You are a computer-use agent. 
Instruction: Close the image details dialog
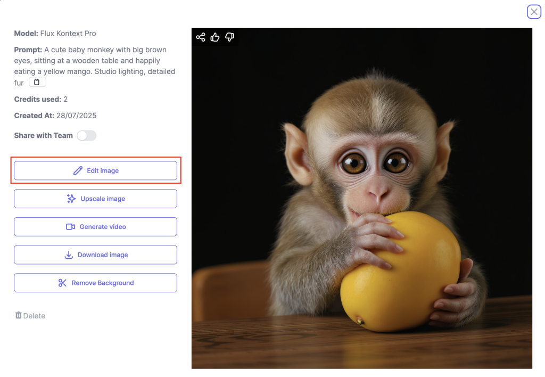534,12
